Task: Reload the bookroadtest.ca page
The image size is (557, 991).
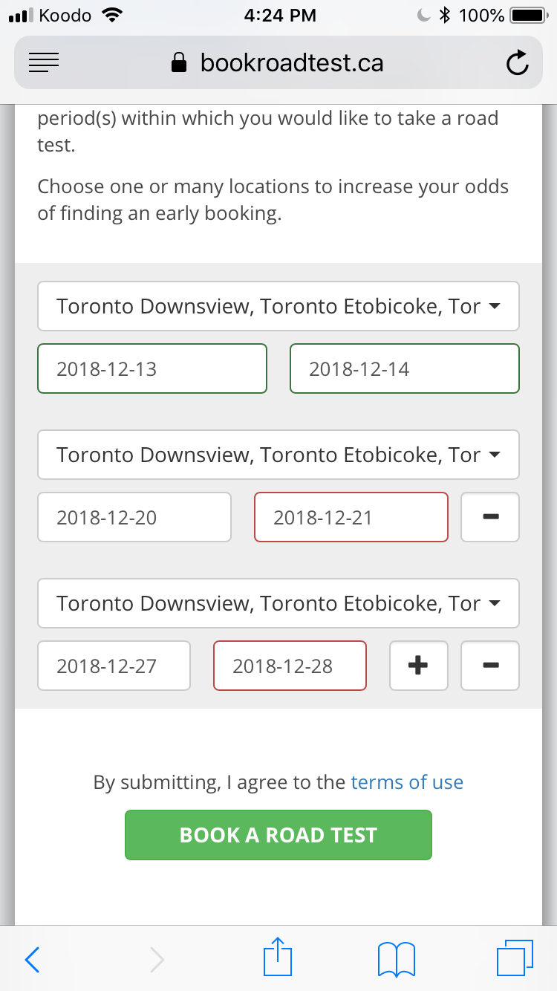Action: tap(518, 63)
